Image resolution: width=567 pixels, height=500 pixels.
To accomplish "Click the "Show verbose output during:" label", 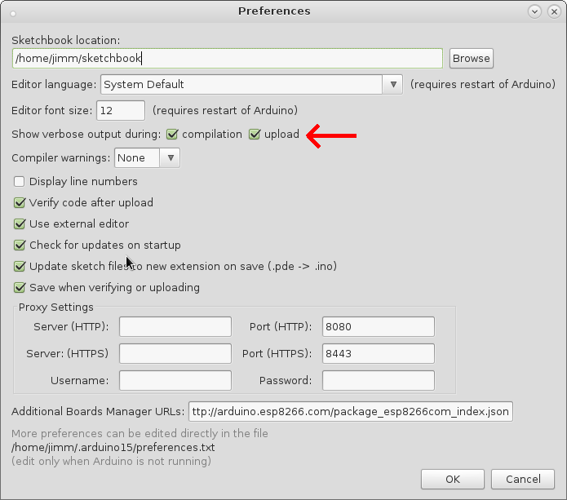I will [x=86, y=134].
